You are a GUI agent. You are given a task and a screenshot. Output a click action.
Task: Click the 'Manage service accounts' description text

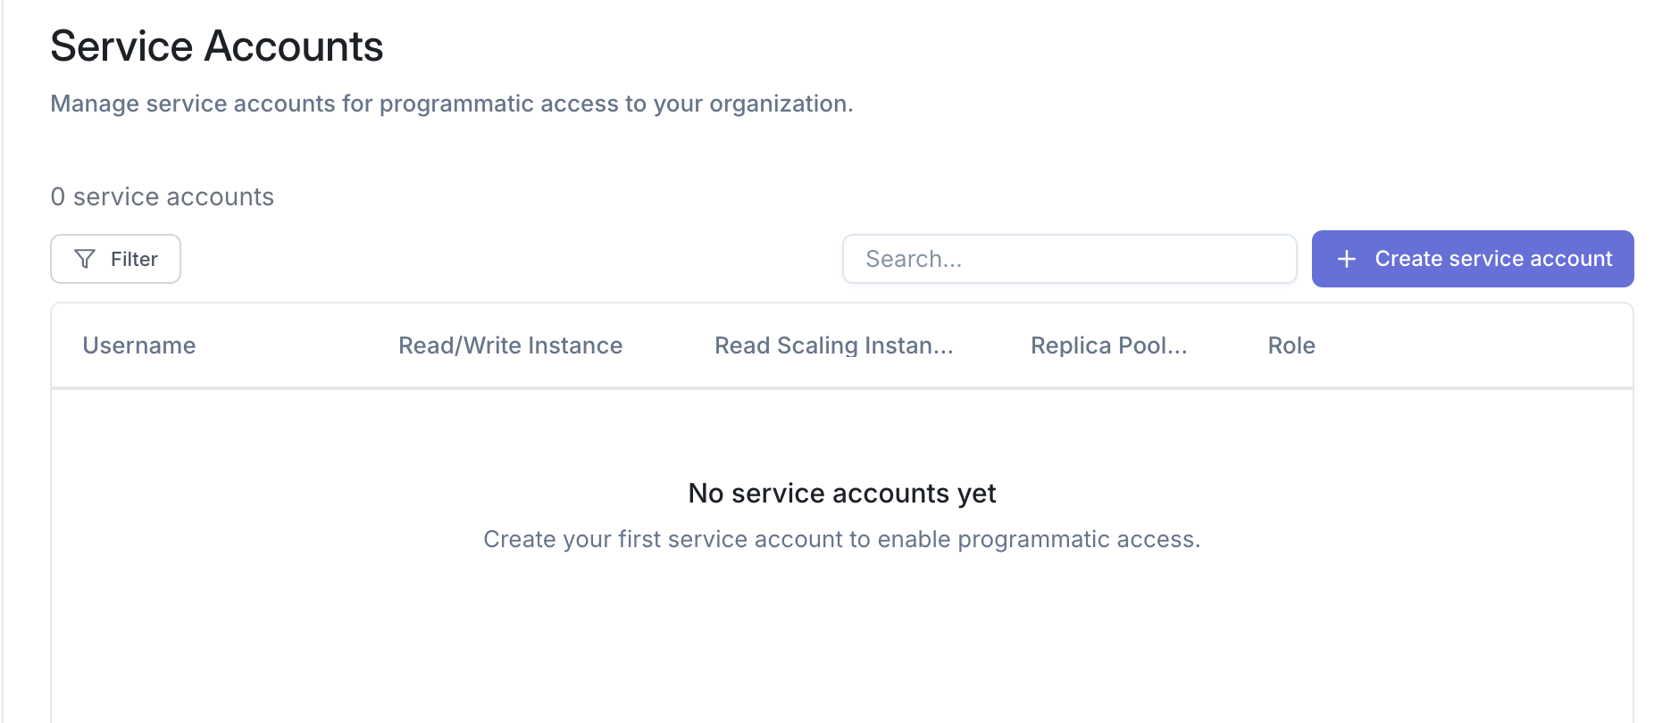[x=452, y=104]
